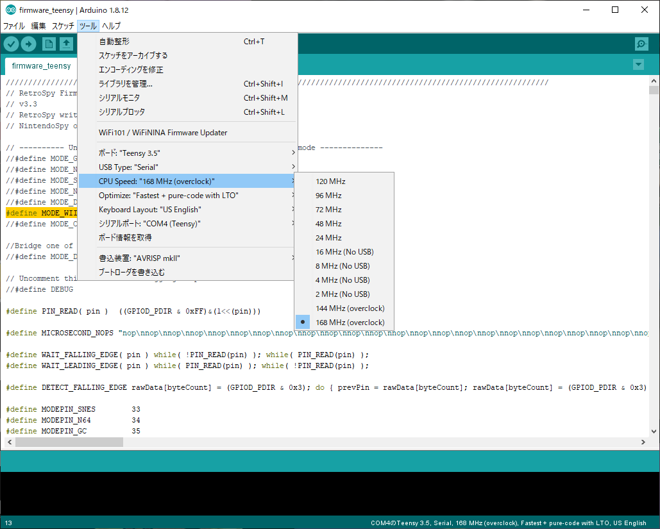This screenshot has width=660, height=529.
Task: Click the Upload arrow button
Action: click(x=29, y=44)
